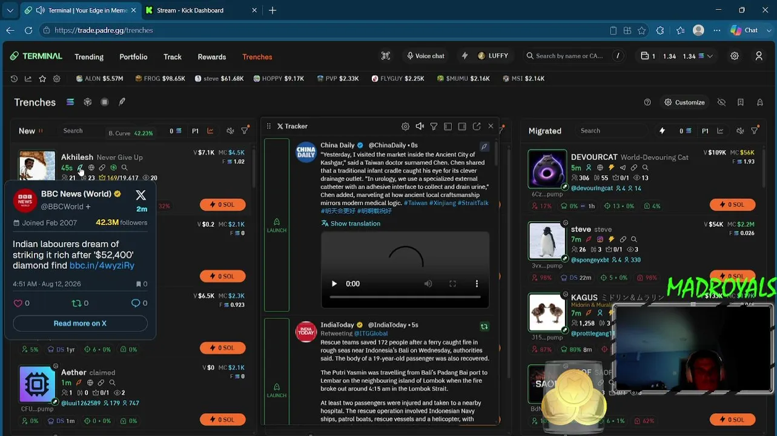This screenshot has height=436, width=777.
Task: Open filter funnel in Migrated column
Action: pos(755,131)
